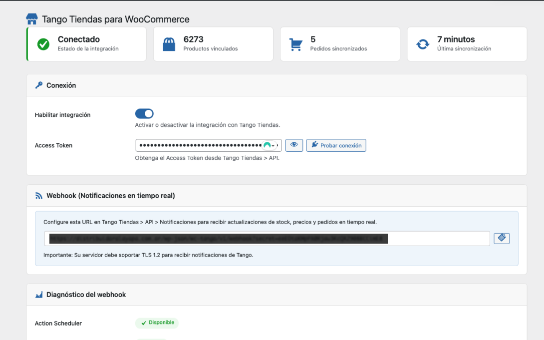This screenshot has width=544, height=340.
Task: Click the Productos vinculados shopping bag icon
Action: [169, 44]
